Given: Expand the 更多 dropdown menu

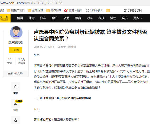Looking at the screenshot, I should pos(138,18).
